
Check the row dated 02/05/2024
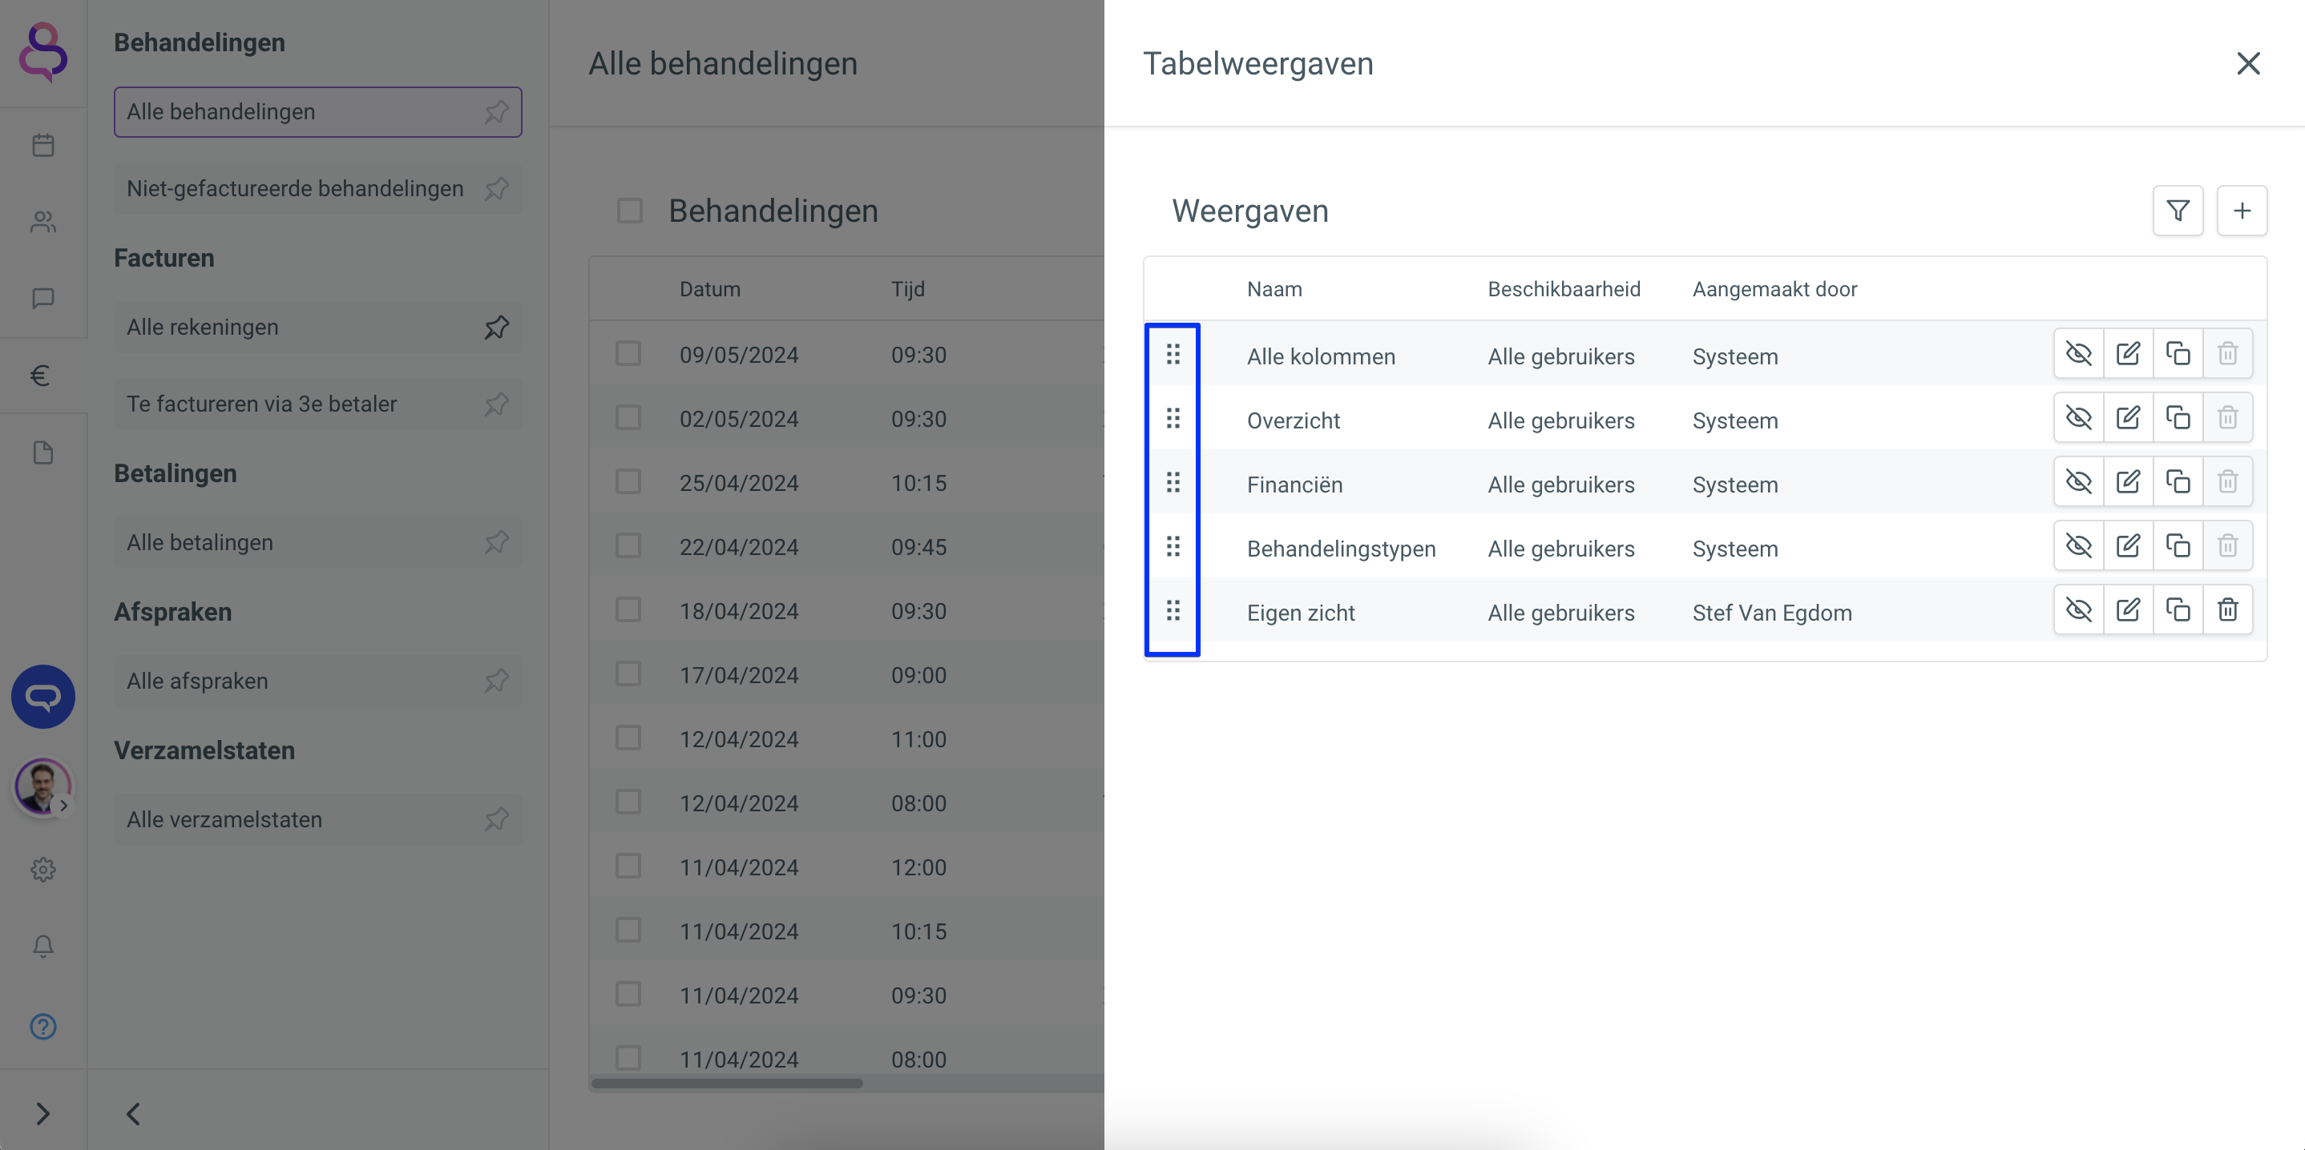[628, 417]
